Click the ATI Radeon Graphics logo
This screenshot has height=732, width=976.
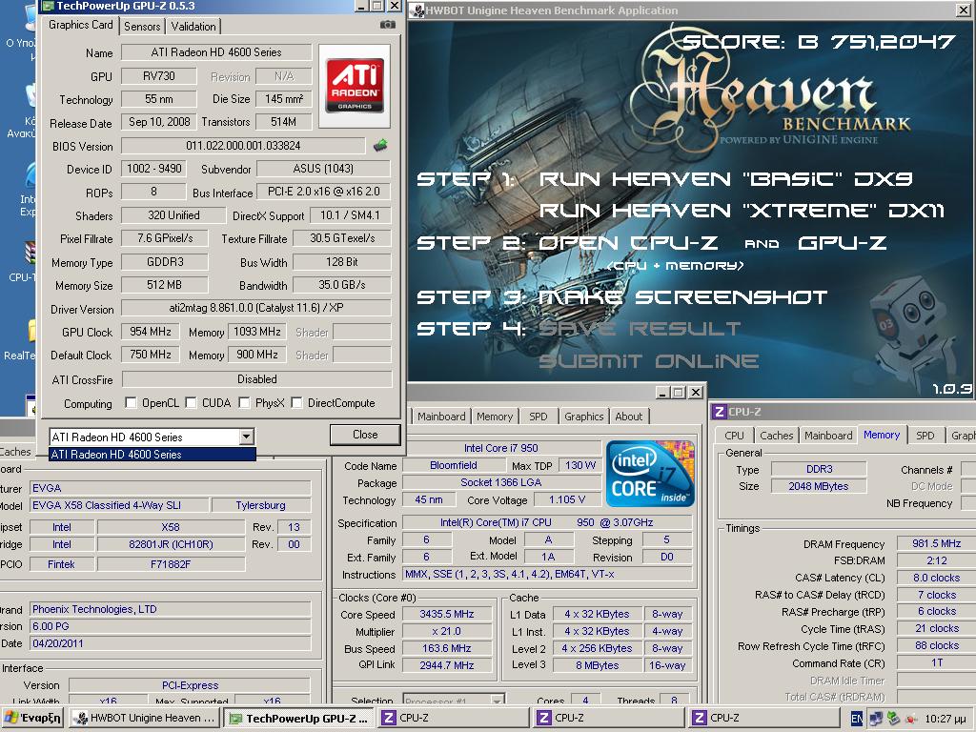[x=355, y=86]
